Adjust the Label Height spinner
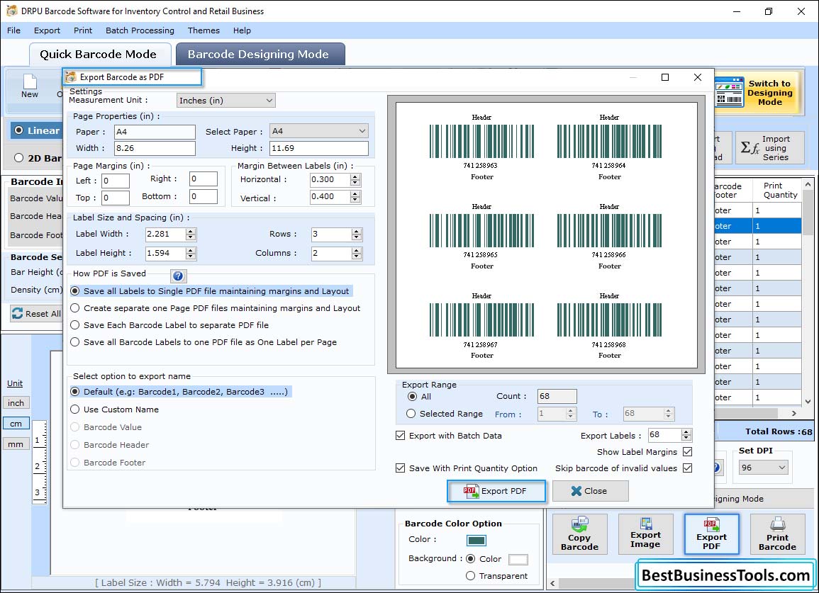The height and width of the screenshot is (593, 819). click(x=191, y=253)
